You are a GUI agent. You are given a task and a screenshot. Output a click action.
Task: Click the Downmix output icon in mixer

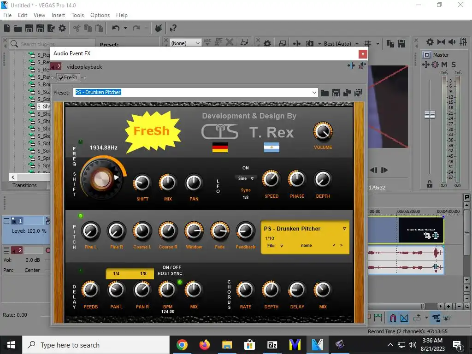[441, 42]
